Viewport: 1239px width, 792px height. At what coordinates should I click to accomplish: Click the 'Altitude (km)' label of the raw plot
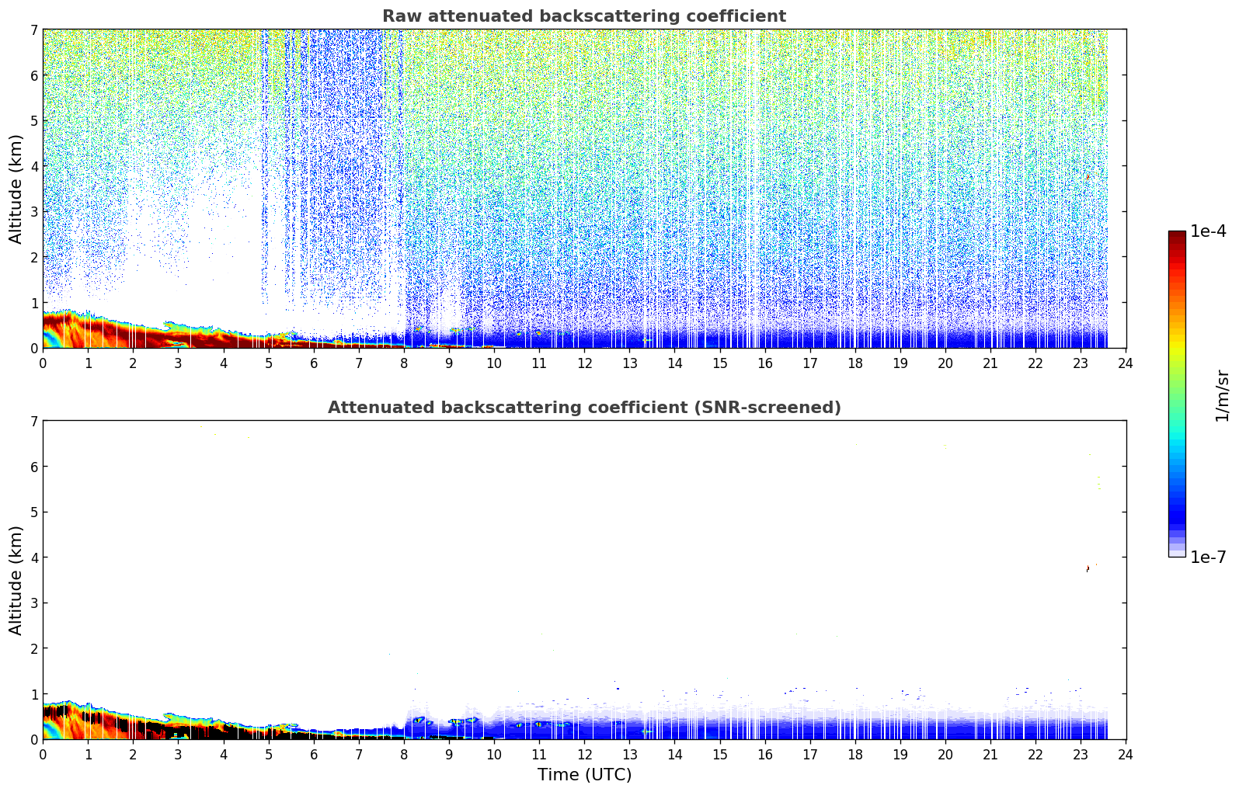[16, 189]
